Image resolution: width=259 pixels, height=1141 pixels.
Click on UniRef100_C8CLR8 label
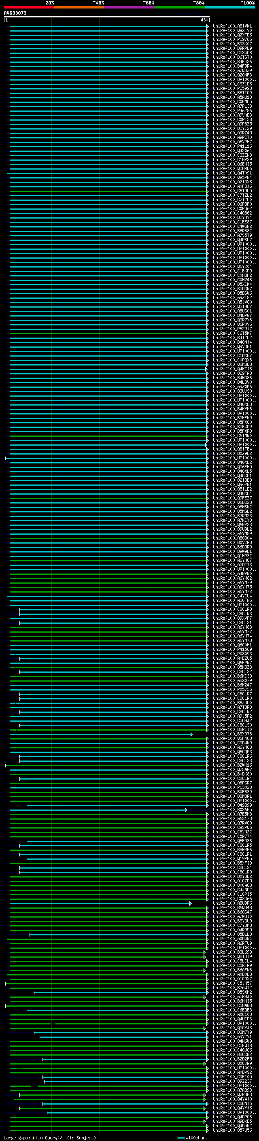coord(232,610)
